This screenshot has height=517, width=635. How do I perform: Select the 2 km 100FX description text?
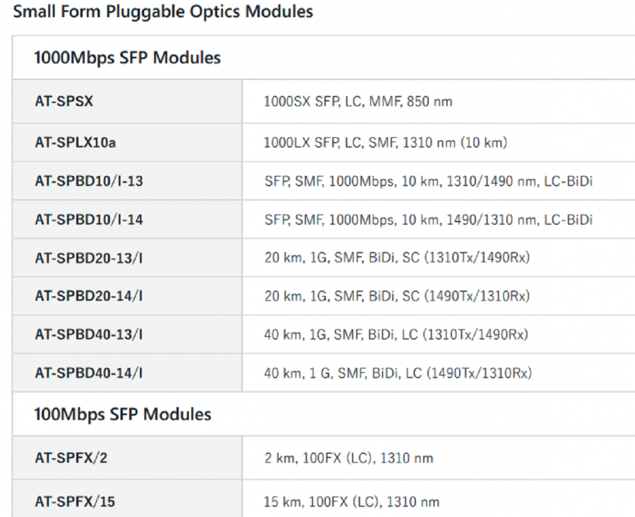pos(349,458)
